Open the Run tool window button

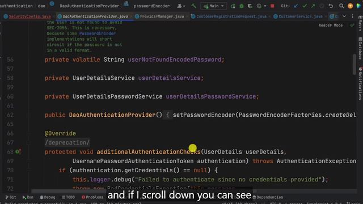pyautogui.click(x=28, y=197)
